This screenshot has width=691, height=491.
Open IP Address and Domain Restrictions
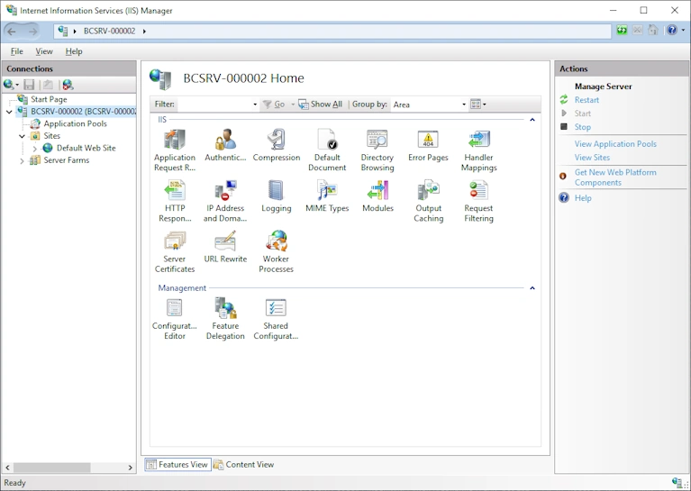[225, 201]
